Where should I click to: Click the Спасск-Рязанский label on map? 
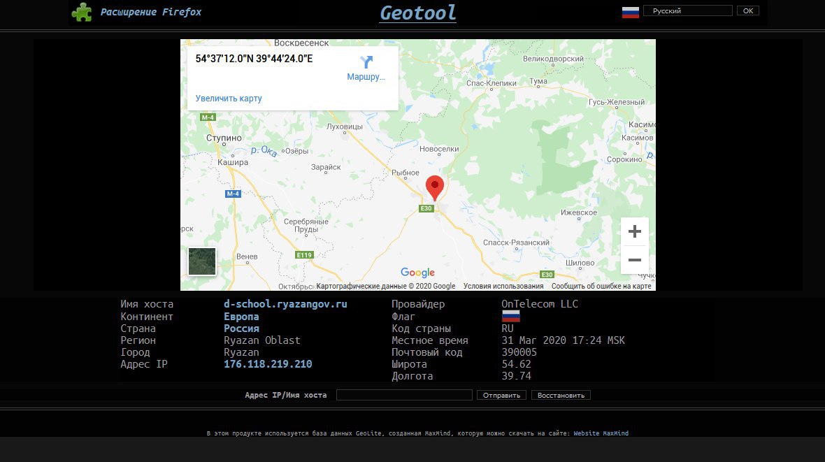tap(516, 243)
